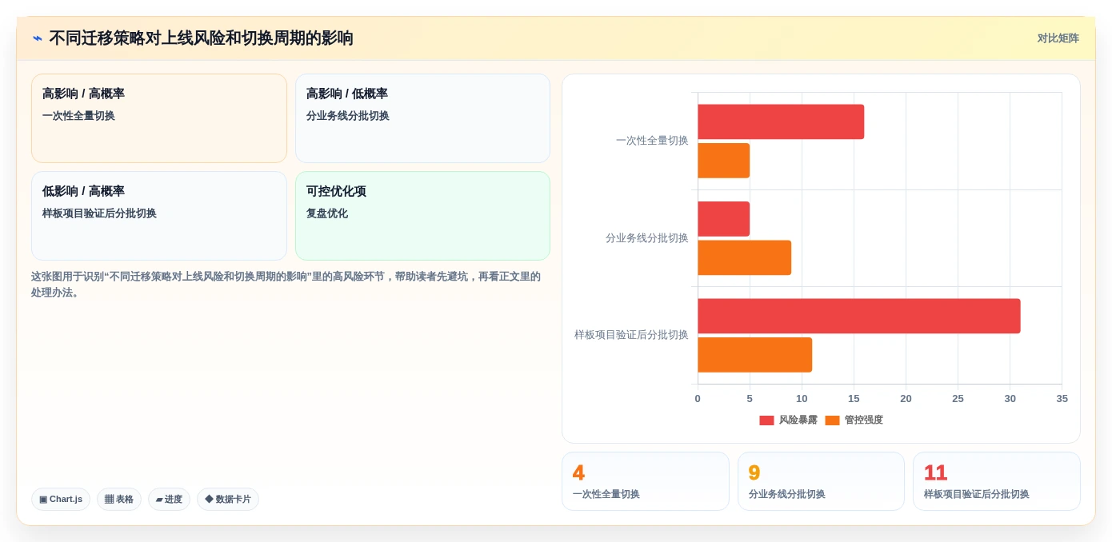The height and width of the screenshot is (542, 1112).
Task: Click orange 管控强度 bar for 一次性全量切换
Action: coord(723,161)
